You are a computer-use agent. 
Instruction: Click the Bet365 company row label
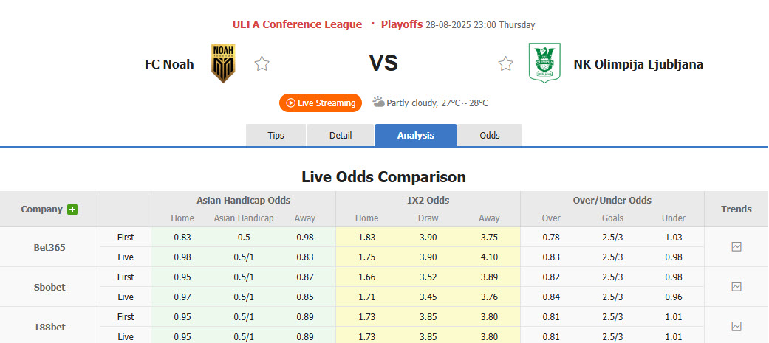(49, 247)
